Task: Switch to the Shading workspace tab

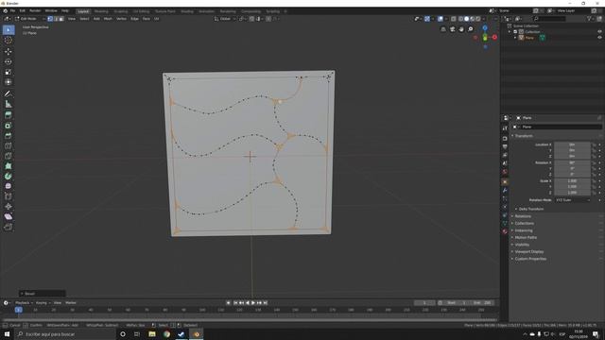Action: 187,11
